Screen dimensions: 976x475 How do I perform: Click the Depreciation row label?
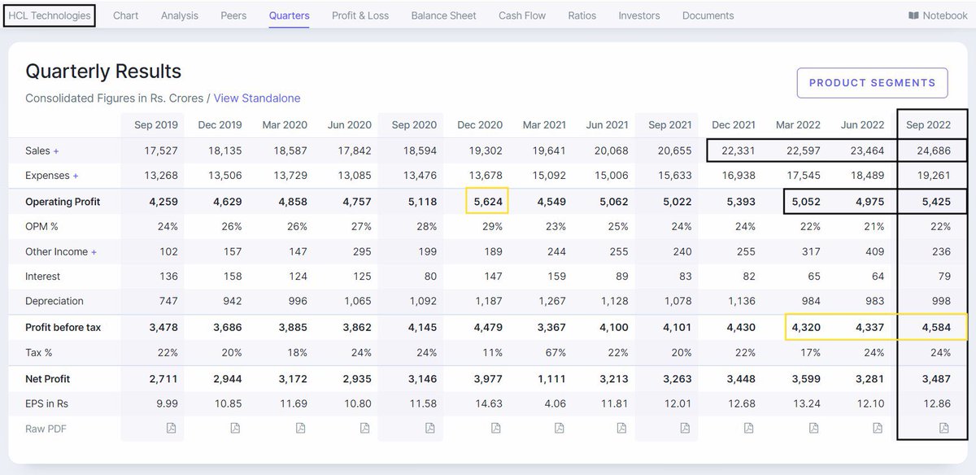pos(54,302)
